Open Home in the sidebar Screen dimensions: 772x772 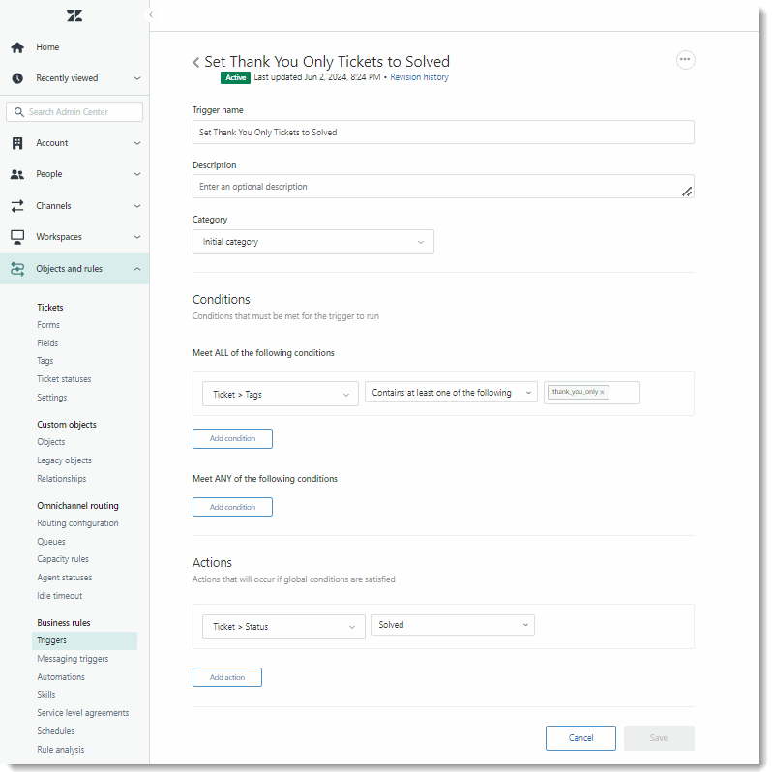pos(47,47)
